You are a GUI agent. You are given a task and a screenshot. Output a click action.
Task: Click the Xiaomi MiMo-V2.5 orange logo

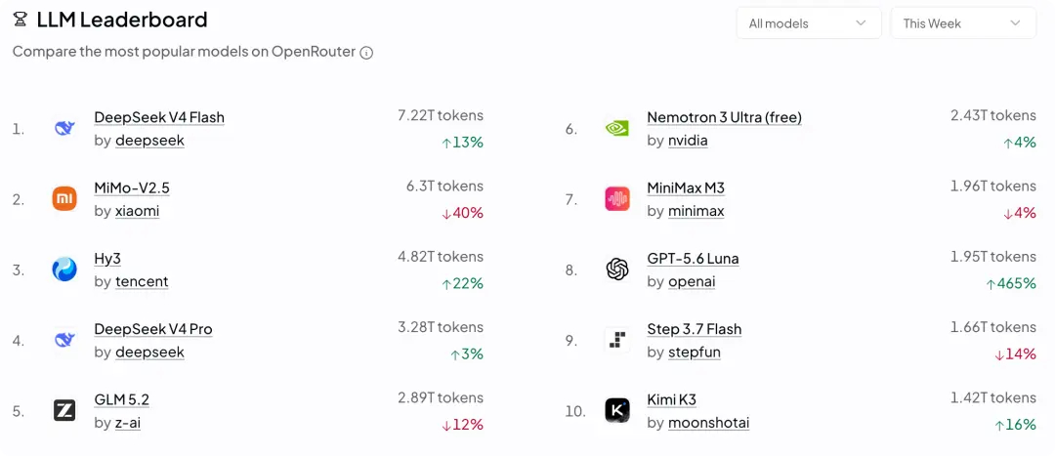pyautogui.click(x=64, y=199)
